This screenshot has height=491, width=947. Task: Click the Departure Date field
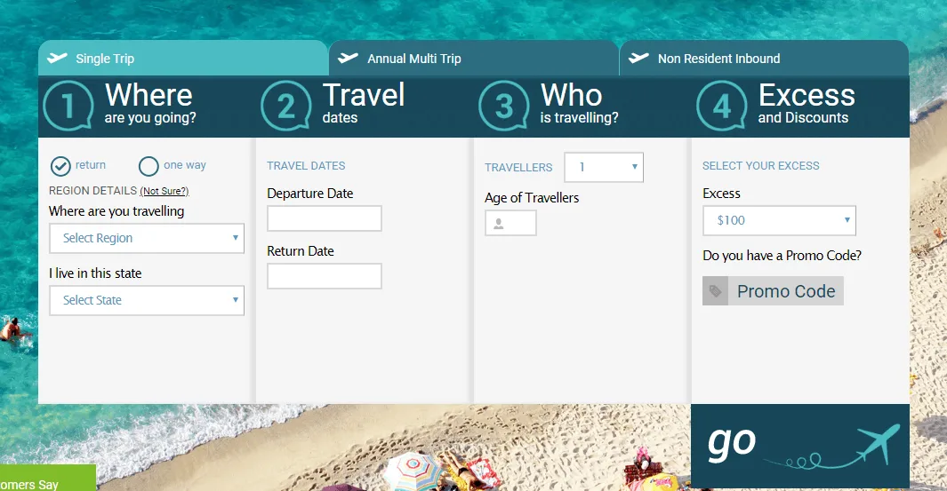tap(325, 218)
